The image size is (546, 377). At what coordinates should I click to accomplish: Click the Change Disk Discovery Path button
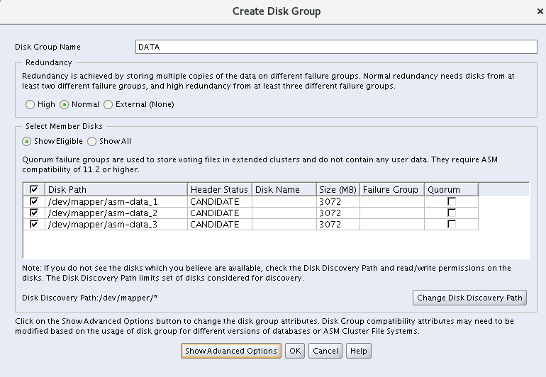point(469,298)
